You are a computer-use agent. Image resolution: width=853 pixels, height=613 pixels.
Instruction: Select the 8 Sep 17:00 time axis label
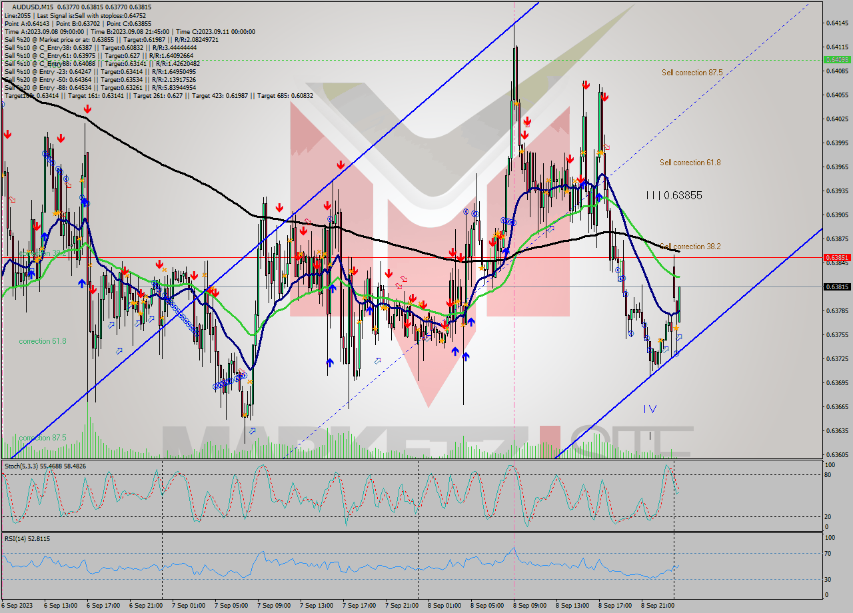pyautogui.click(x=616, y=606)
